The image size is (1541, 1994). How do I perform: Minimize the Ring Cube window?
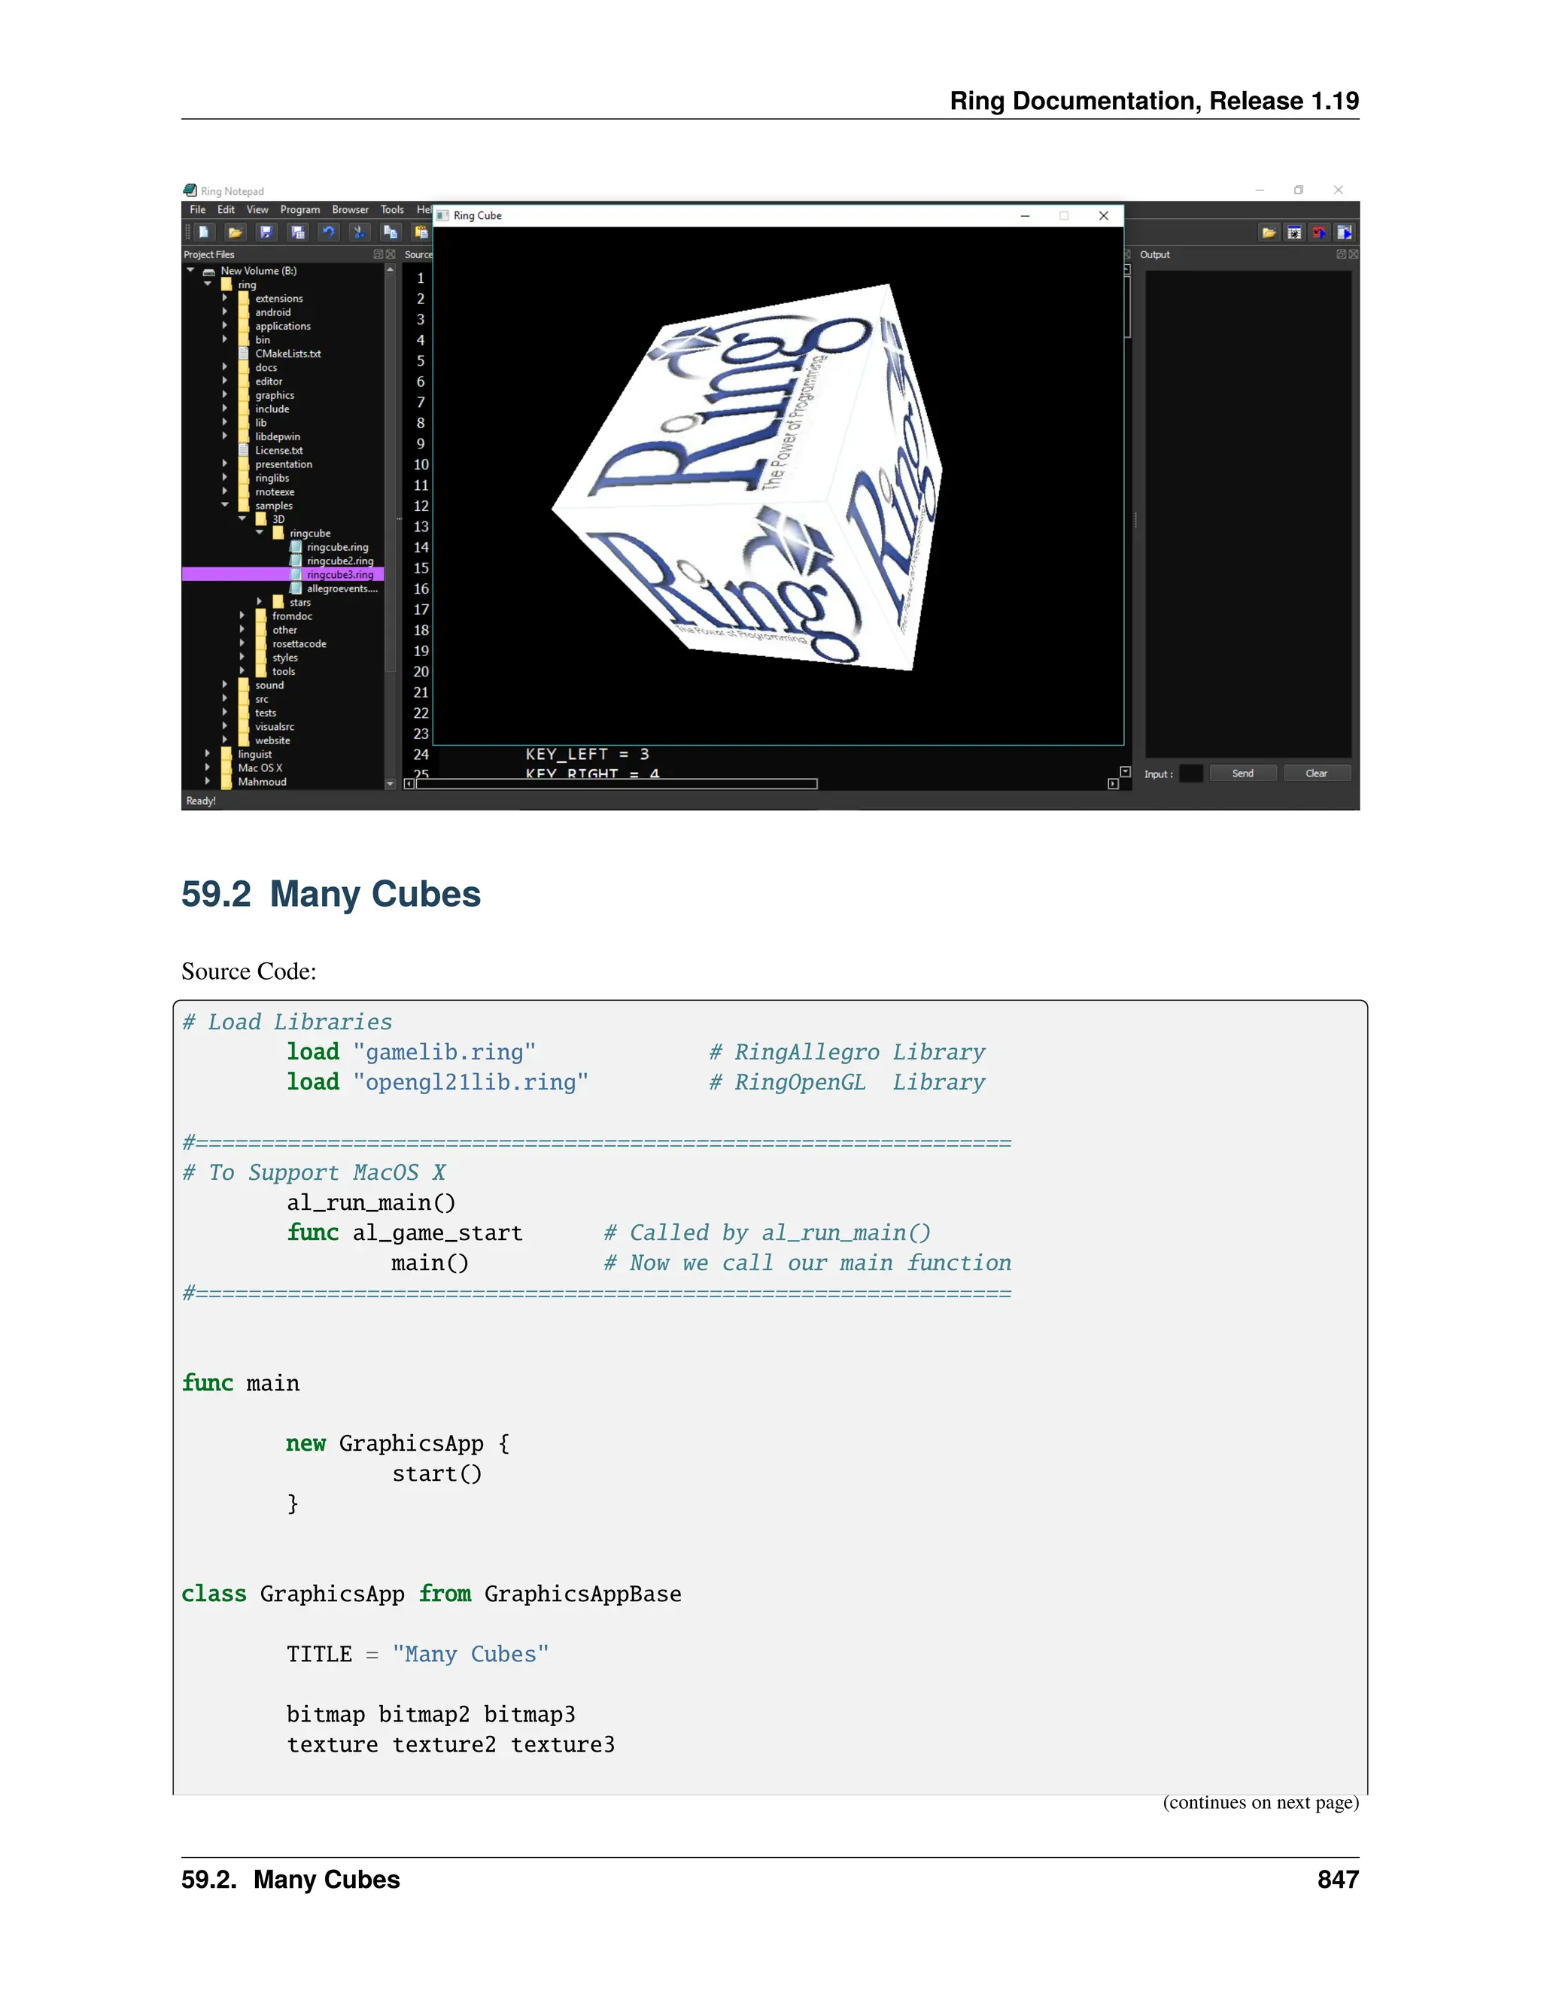[x=1026, y=215]
